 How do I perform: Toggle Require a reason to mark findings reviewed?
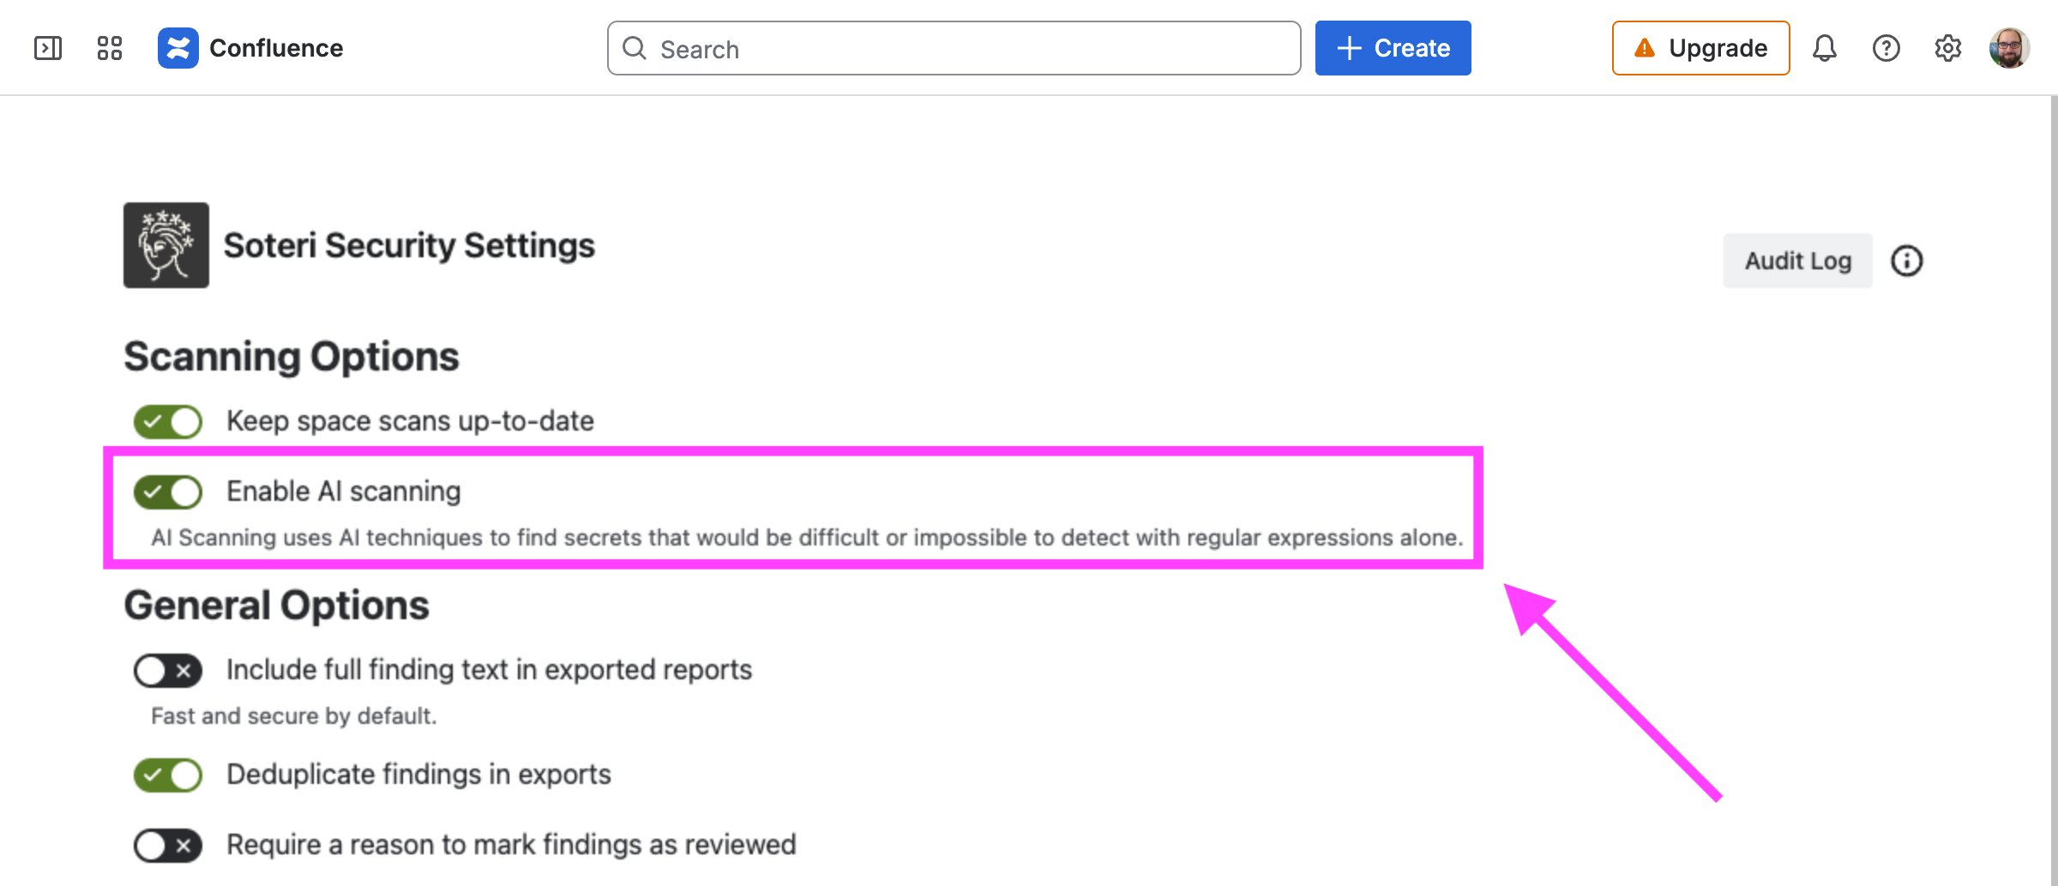[168, 846]
